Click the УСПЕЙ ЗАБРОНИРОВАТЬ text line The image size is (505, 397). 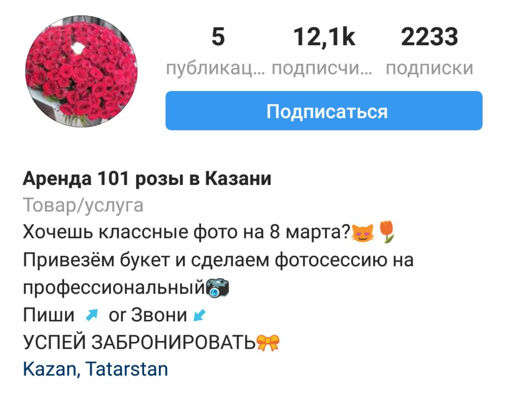(139, 342)
